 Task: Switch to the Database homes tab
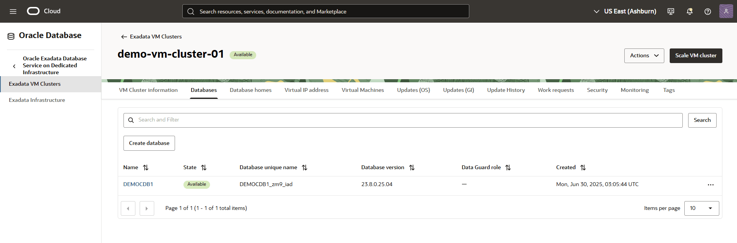250,90
